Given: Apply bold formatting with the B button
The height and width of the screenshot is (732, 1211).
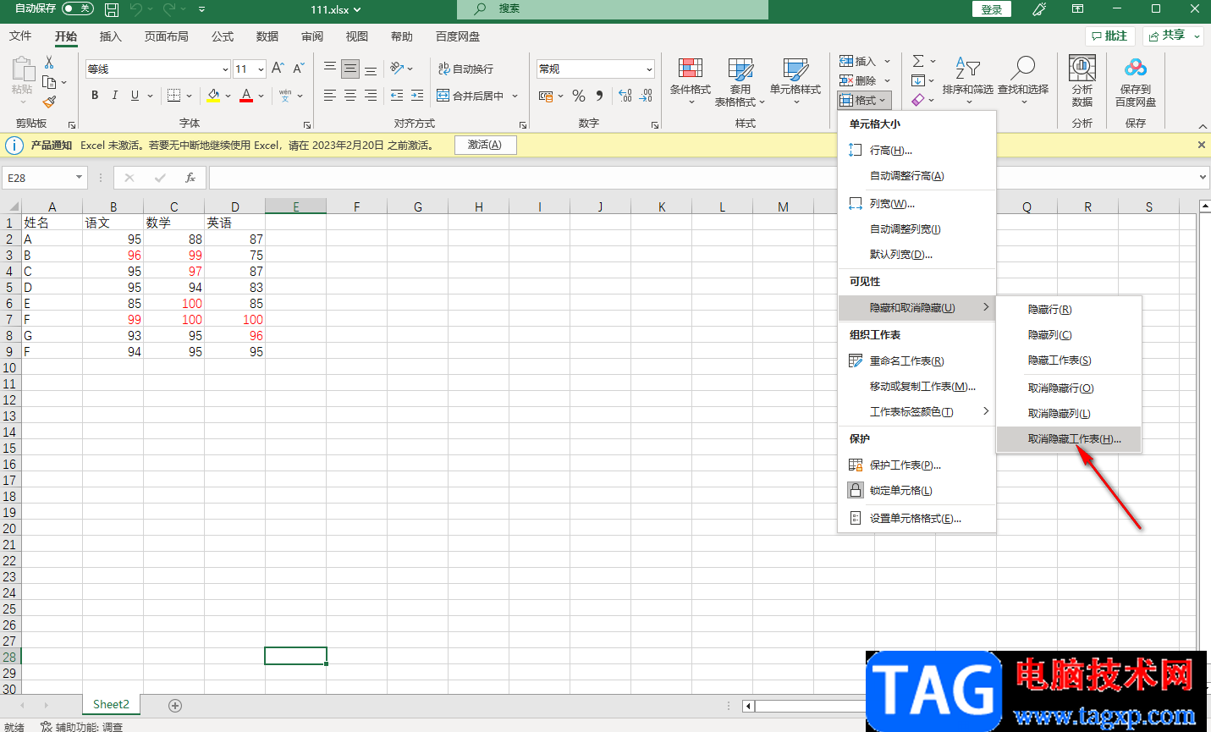Looking at the screenshot, I should 95,96.
